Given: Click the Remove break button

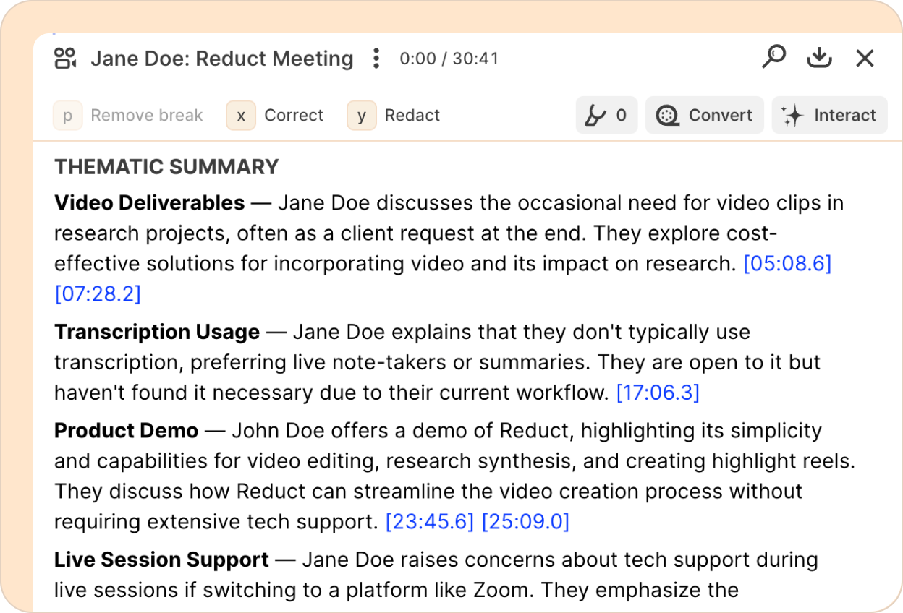Looking at the screenshot, I should [129, 116].
